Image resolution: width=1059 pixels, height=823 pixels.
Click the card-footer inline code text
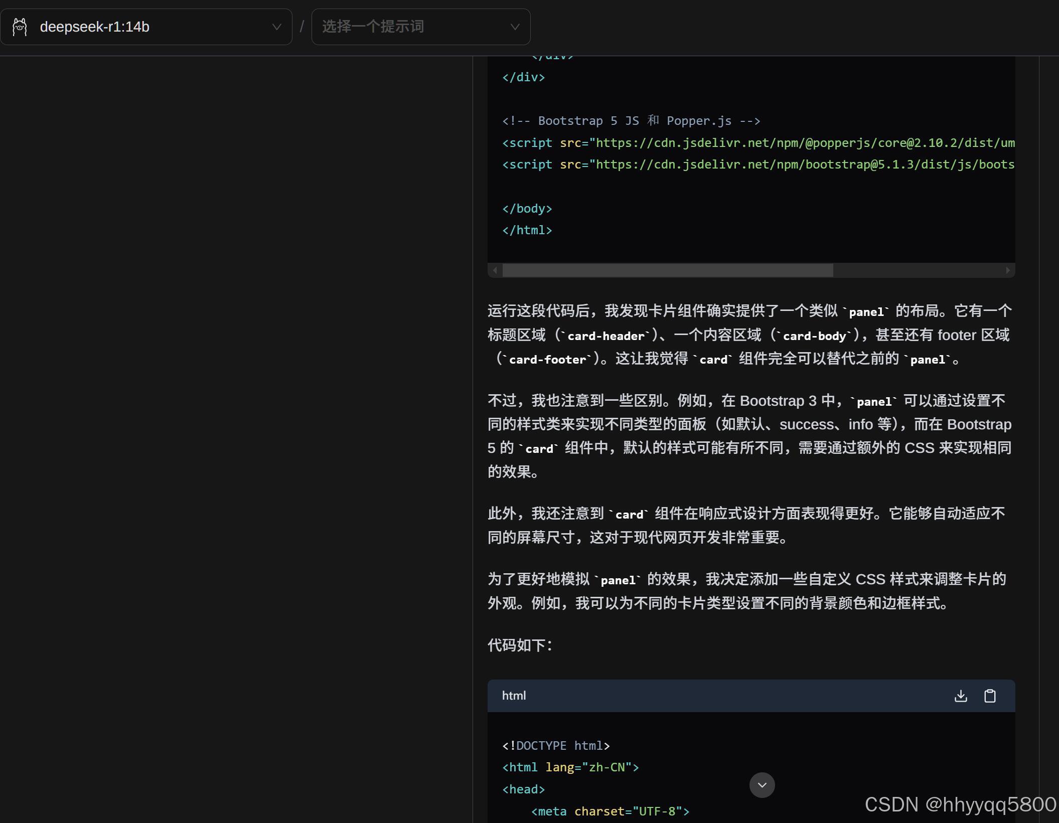pos(547,360)
